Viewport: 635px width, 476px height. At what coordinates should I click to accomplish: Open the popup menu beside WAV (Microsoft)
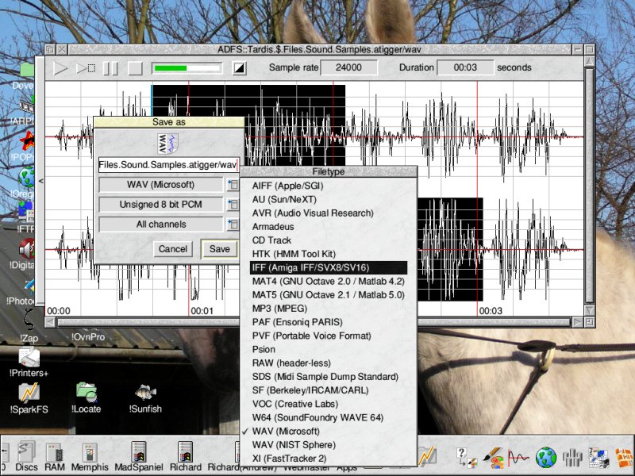tap(233, 185)
